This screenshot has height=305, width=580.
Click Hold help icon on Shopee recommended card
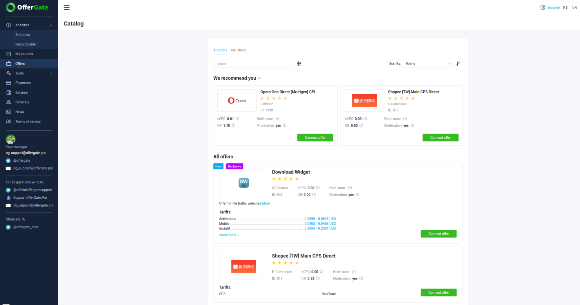tap(405, 119)
